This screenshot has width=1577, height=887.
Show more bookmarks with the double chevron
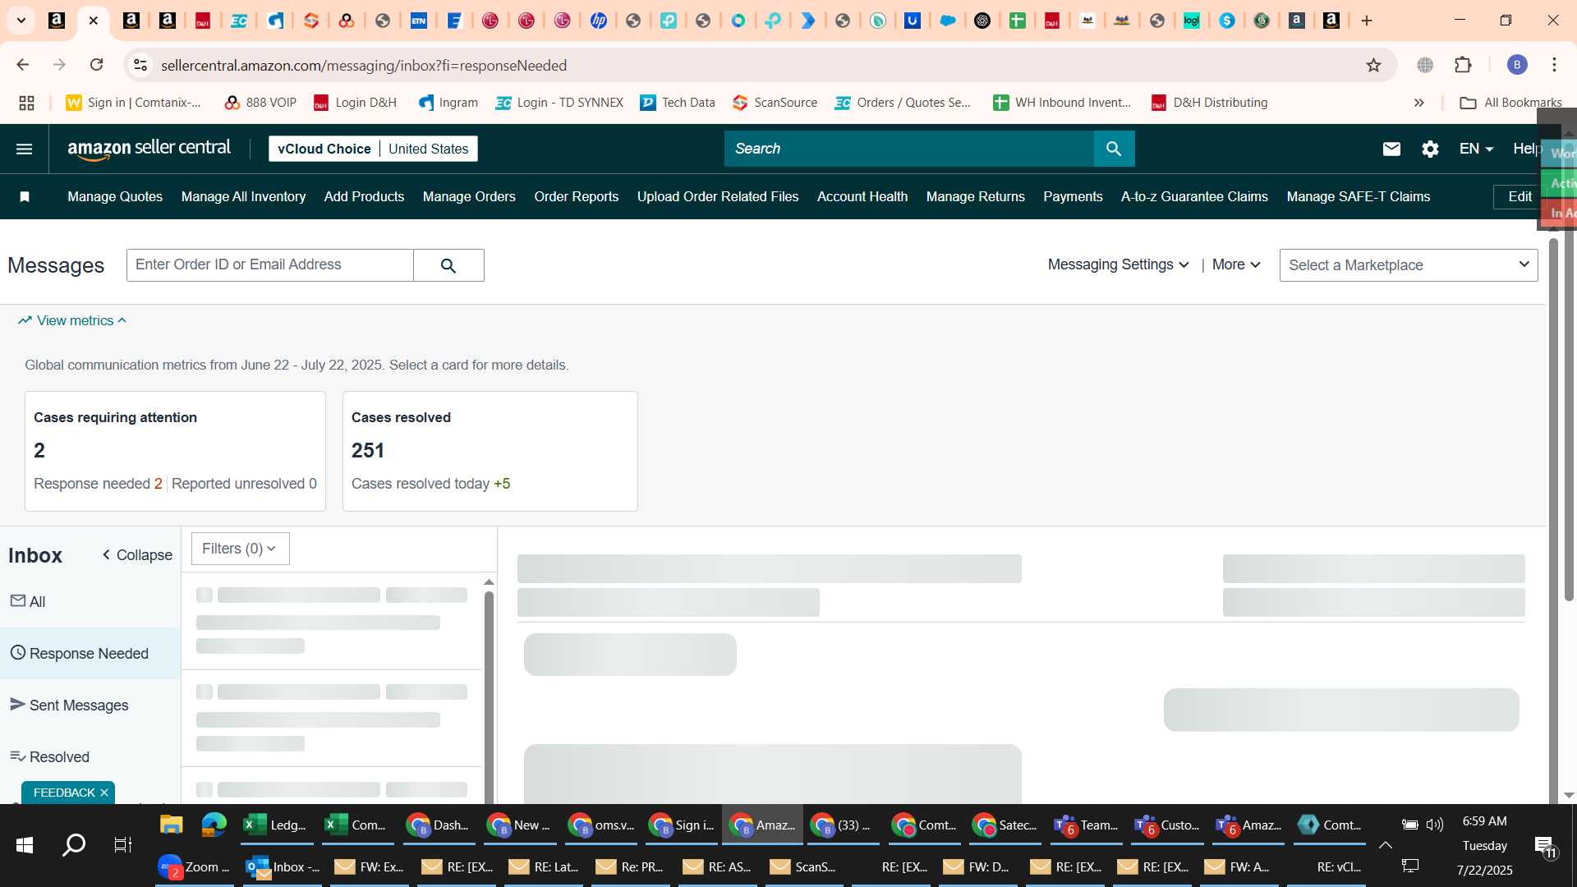point(1418,103)
